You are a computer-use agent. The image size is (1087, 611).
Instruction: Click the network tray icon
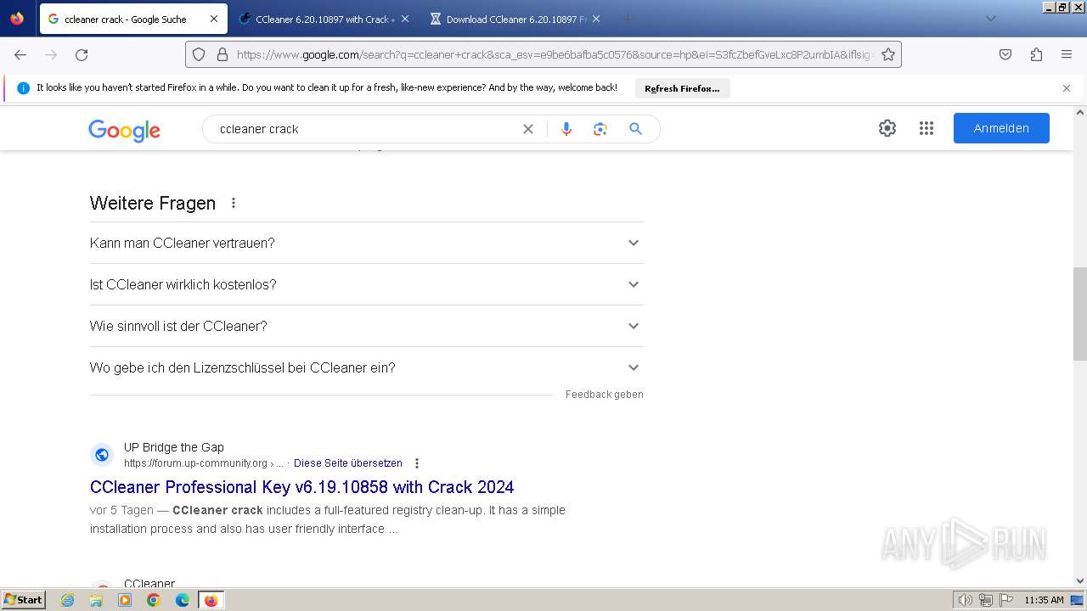click(986, 600)
